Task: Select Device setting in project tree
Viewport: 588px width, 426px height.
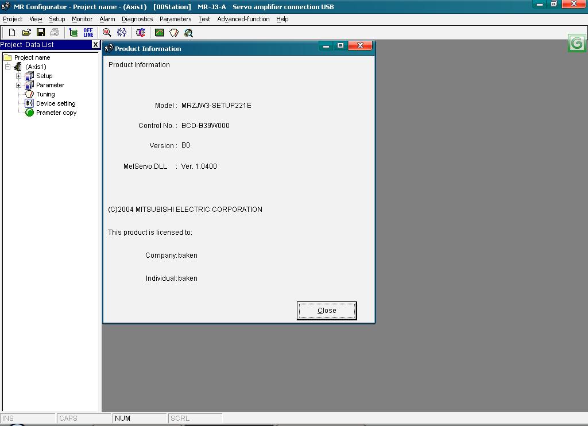Action: (x=55, y=103)
